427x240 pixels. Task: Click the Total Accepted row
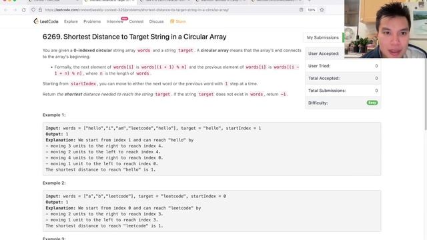click(x=343, y=78)
